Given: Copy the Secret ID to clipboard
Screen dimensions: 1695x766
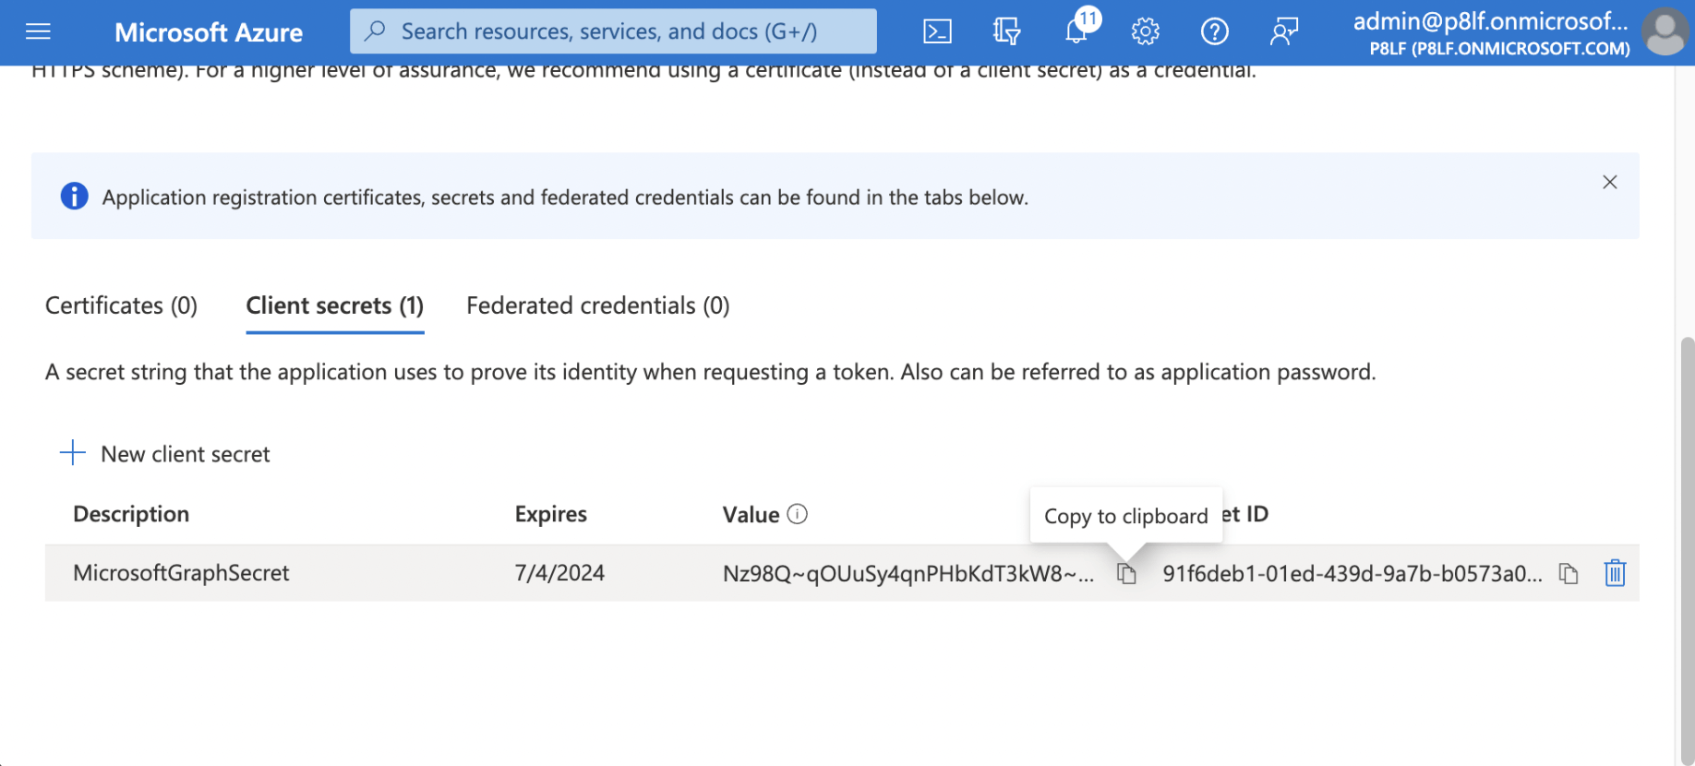Looking at the screenshot, I should coord(1568,573).
